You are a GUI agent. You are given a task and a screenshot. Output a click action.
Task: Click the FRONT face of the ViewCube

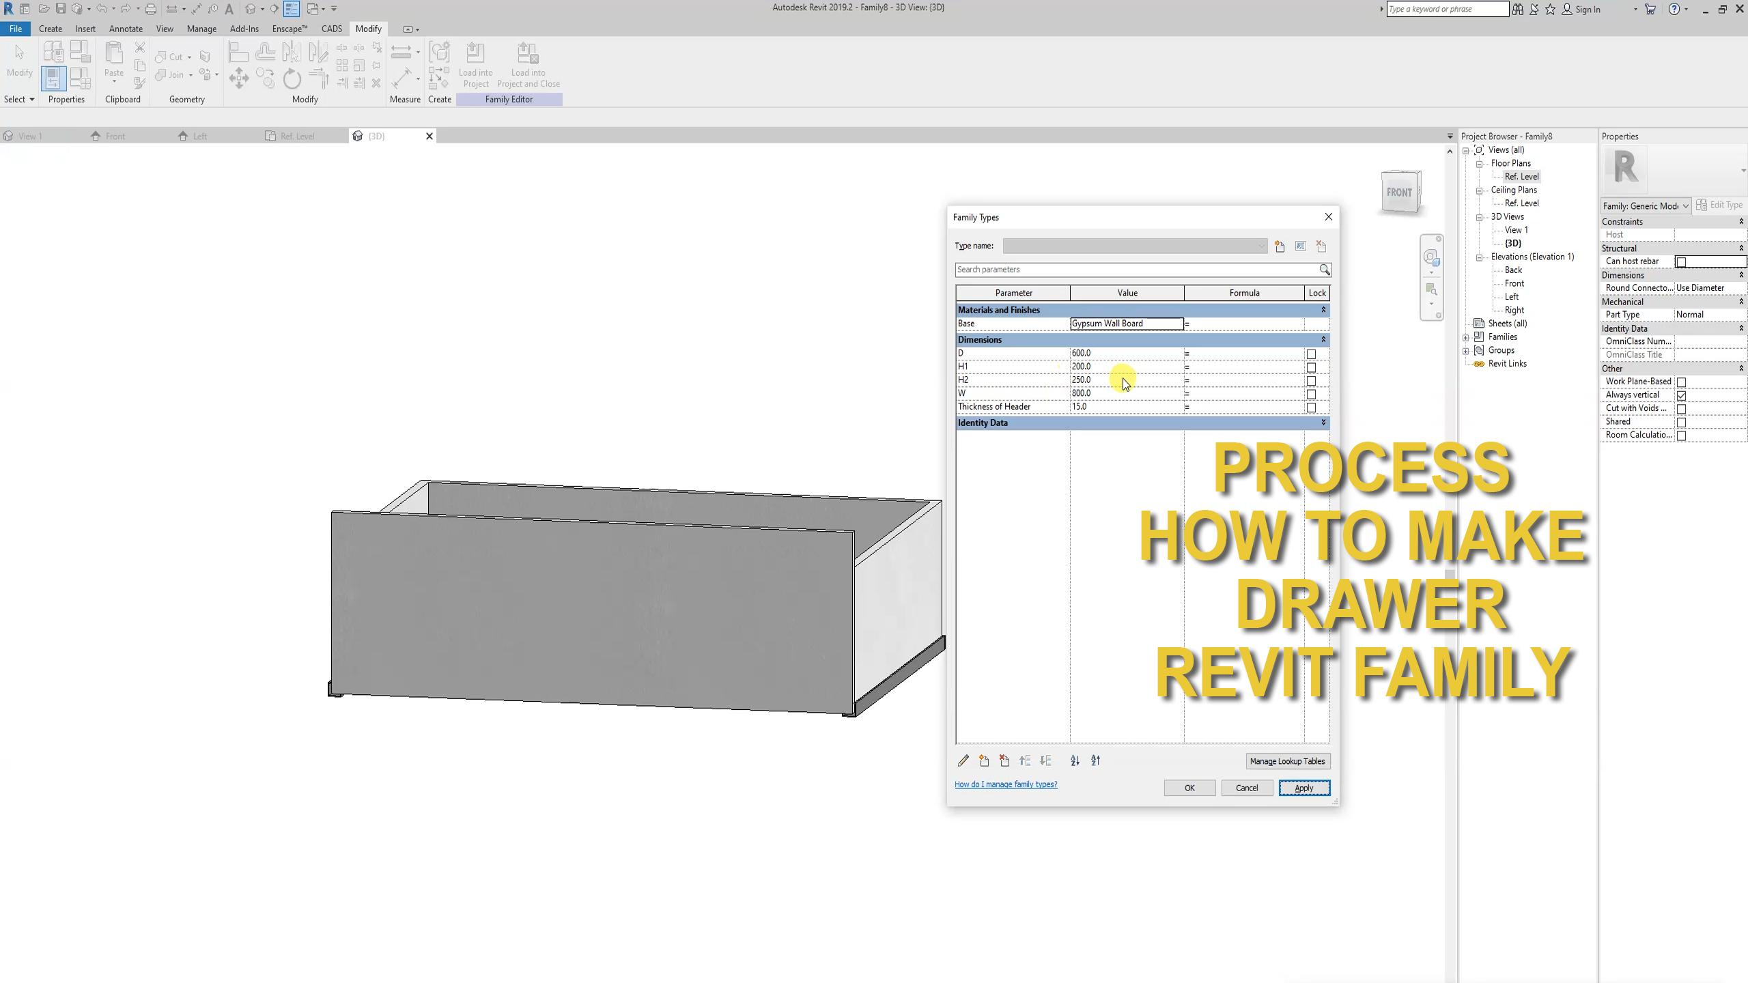(x=1400, y=193)
